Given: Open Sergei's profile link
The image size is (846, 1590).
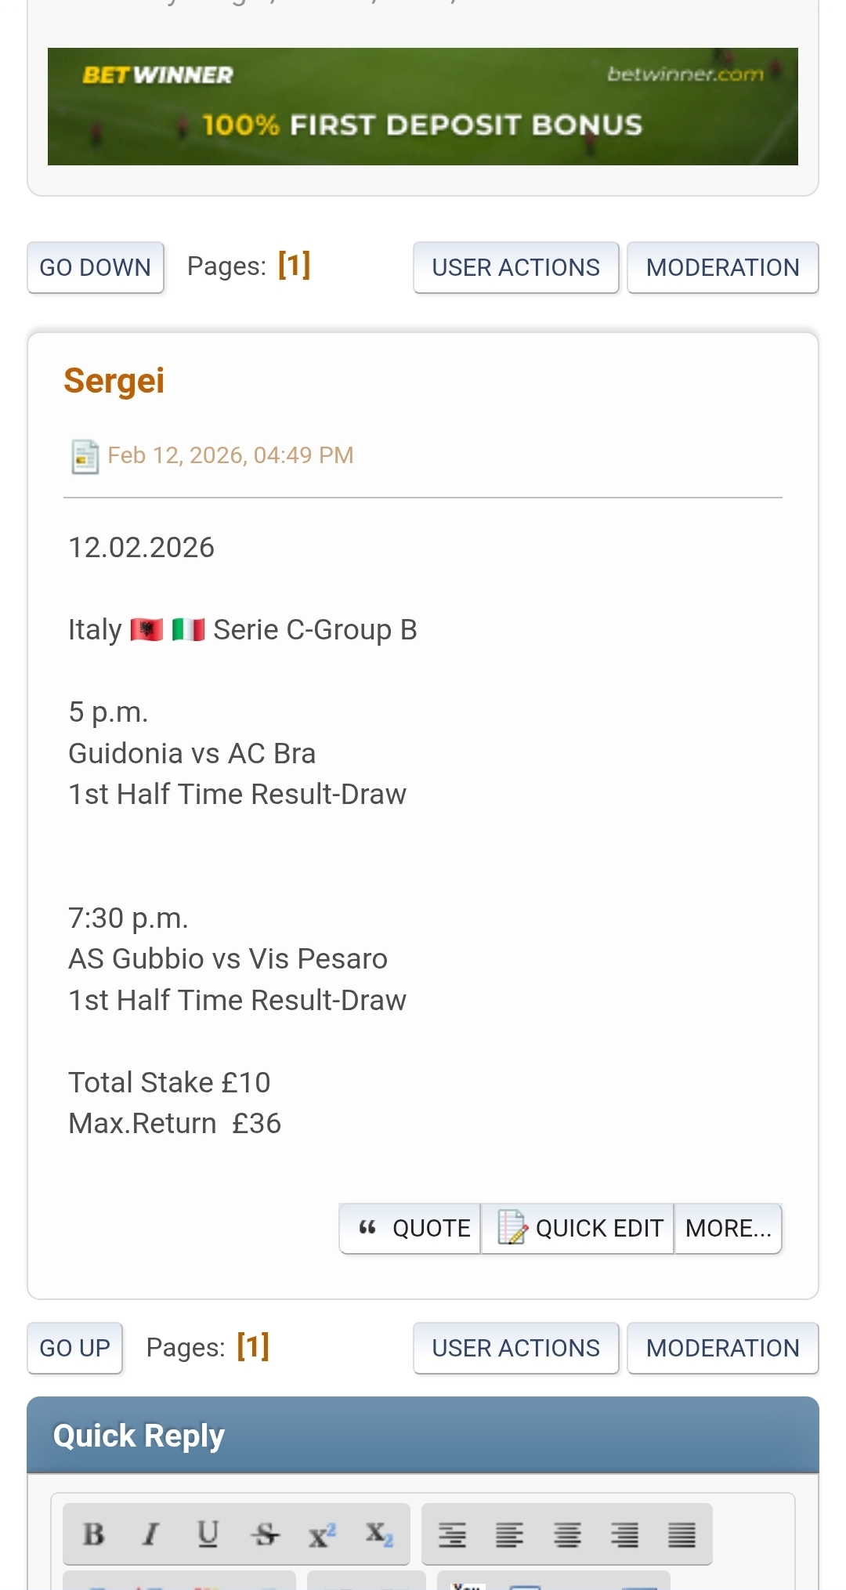Looking at the screenshot, I should point(114,381).
